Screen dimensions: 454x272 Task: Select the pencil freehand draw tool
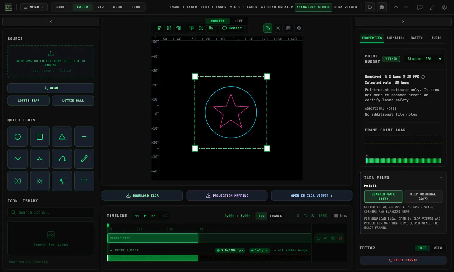tap(84, 159)
